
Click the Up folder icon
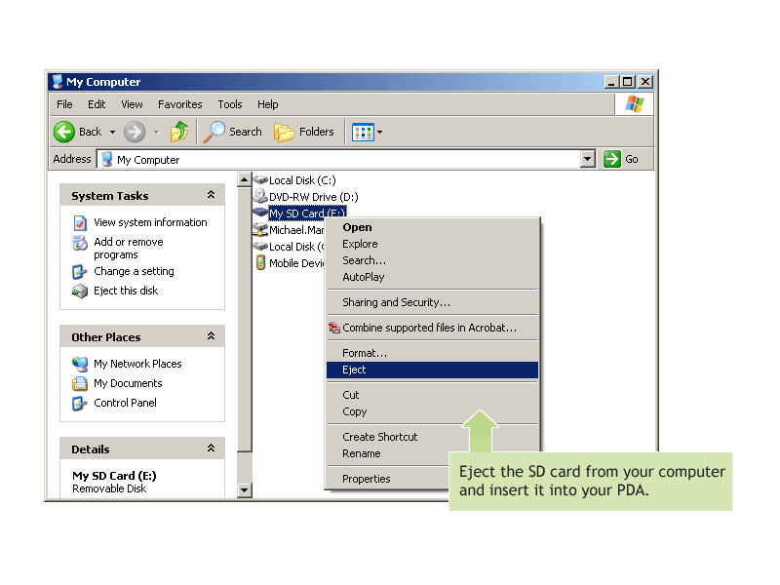pyautogui.click(x=179, y=132)
